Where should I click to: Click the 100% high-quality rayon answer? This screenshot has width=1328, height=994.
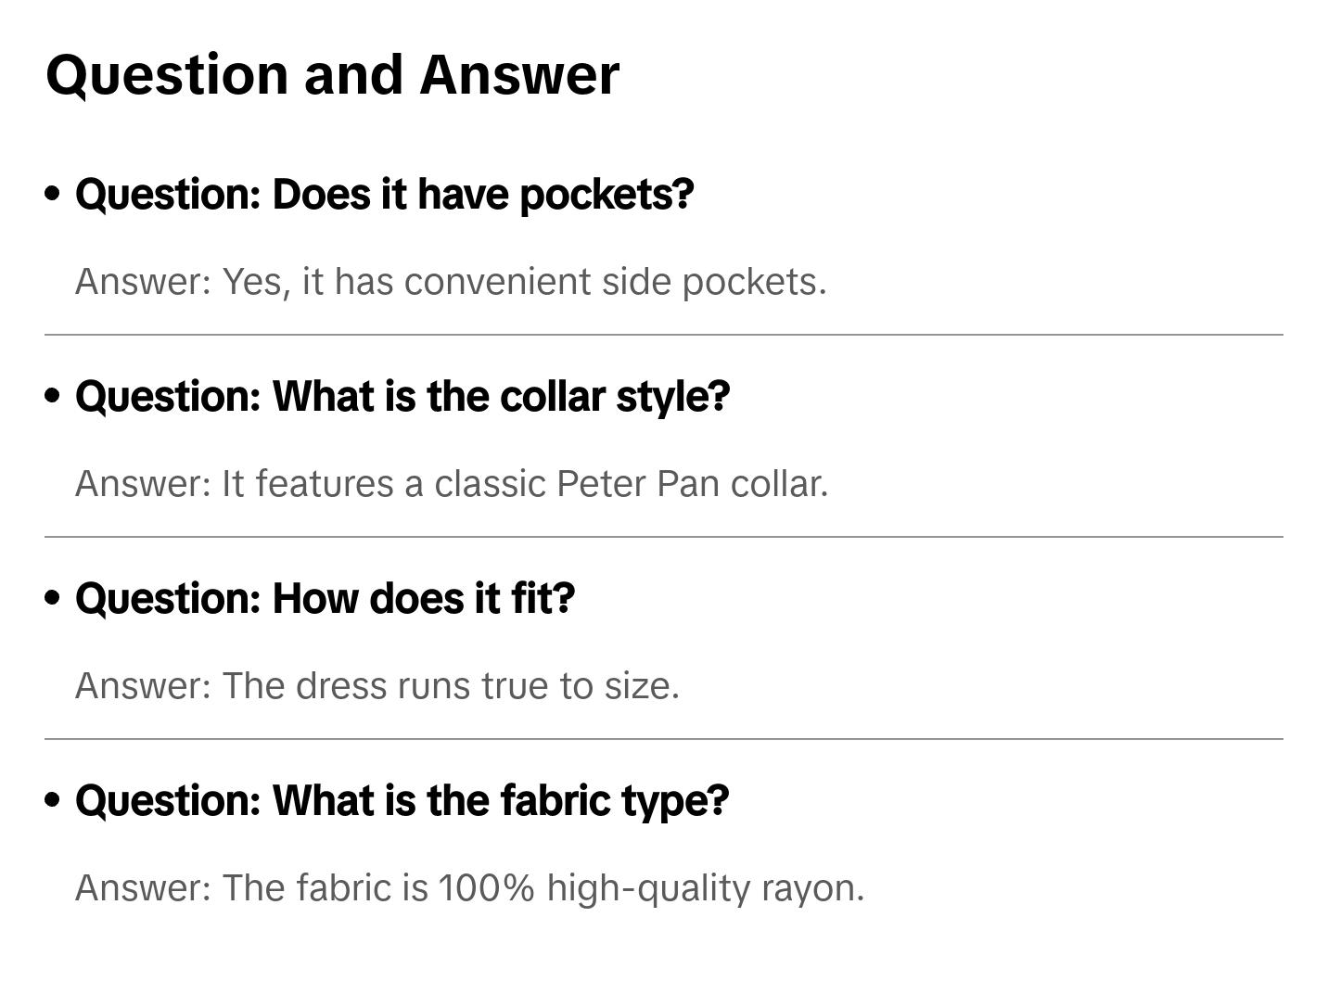469,888
